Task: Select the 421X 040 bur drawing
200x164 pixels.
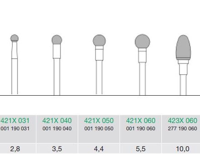Action: [x=57, y=65]
